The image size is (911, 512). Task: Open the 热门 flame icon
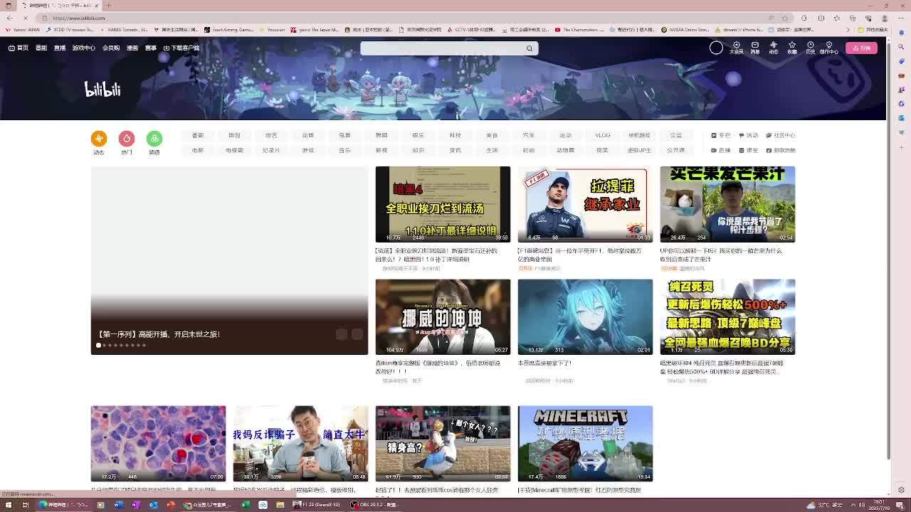coord(126,138)
